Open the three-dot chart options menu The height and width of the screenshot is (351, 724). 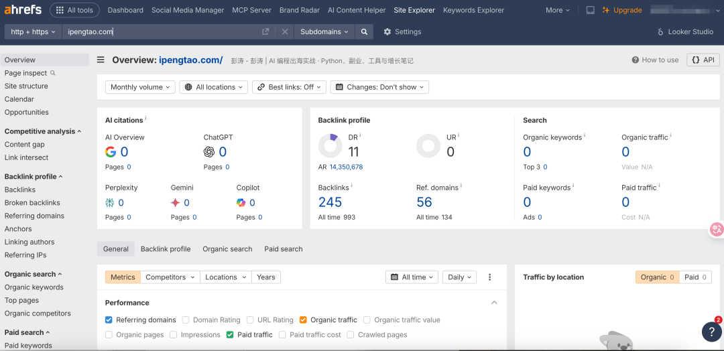(489, 277)
